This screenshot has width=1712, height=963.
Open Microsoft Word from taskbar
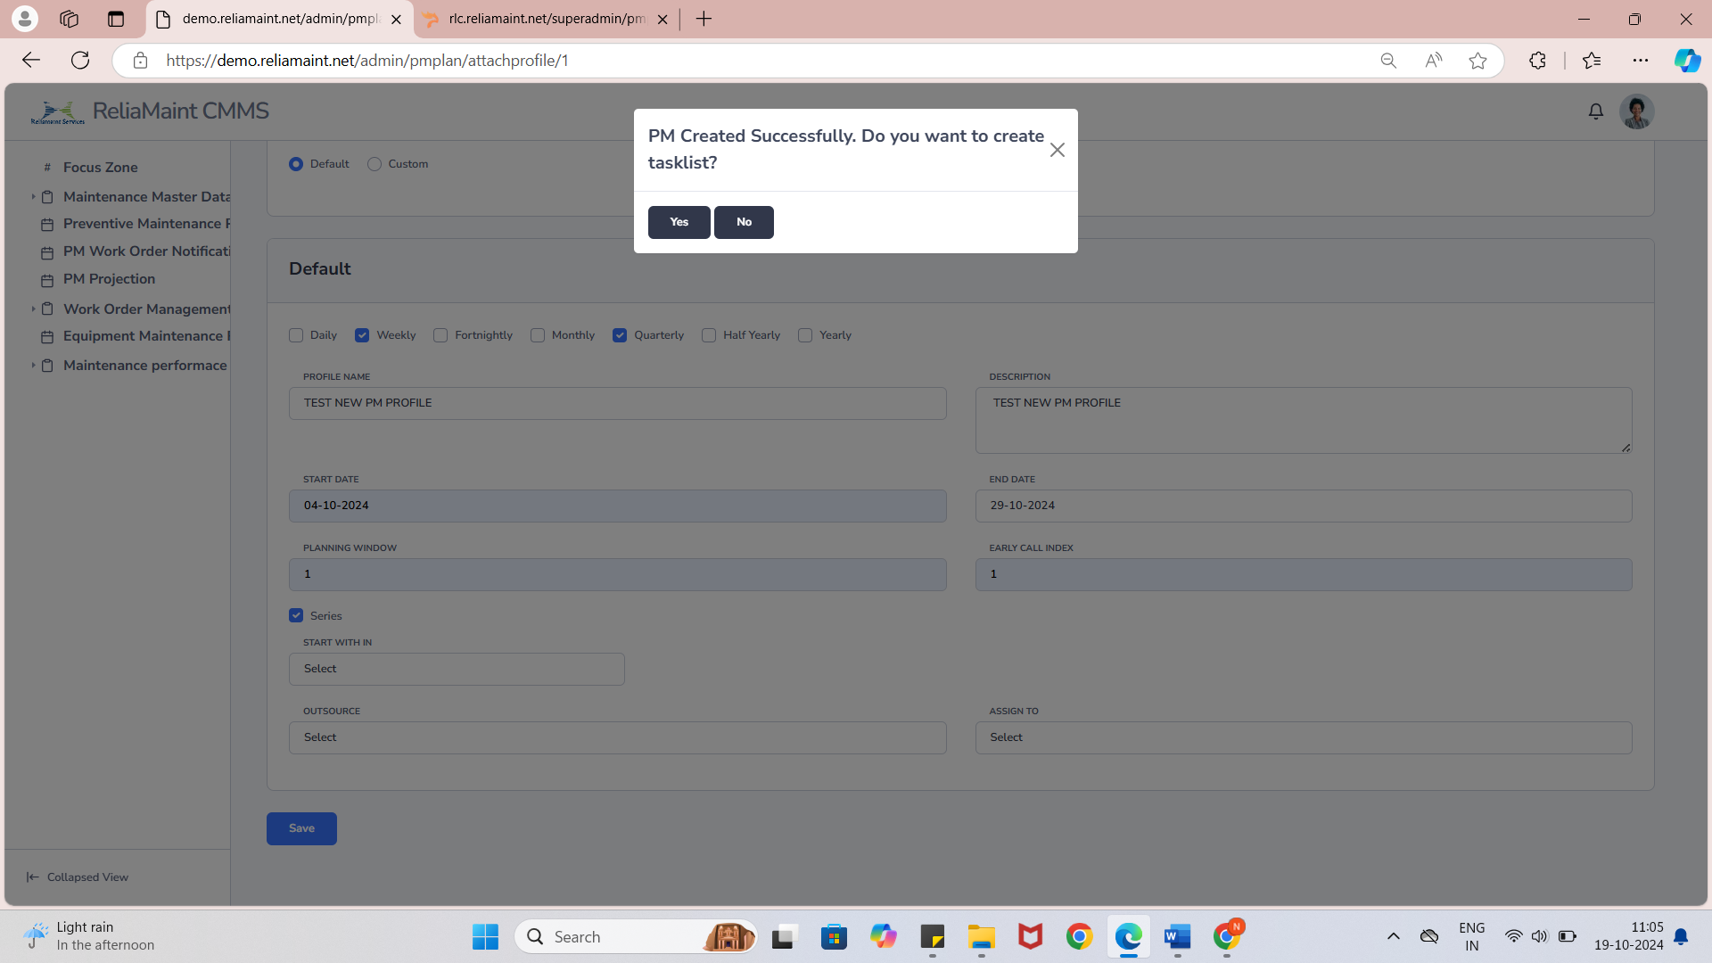click(1177, 937)
